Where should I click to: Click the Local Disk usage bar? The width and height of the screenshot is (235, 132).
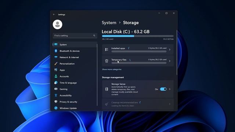tap(138, 36)
